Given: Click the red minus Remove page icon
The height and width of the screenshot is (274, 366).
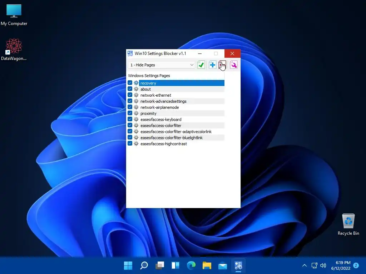Looking at the screenshot, I should pos(222,65).
